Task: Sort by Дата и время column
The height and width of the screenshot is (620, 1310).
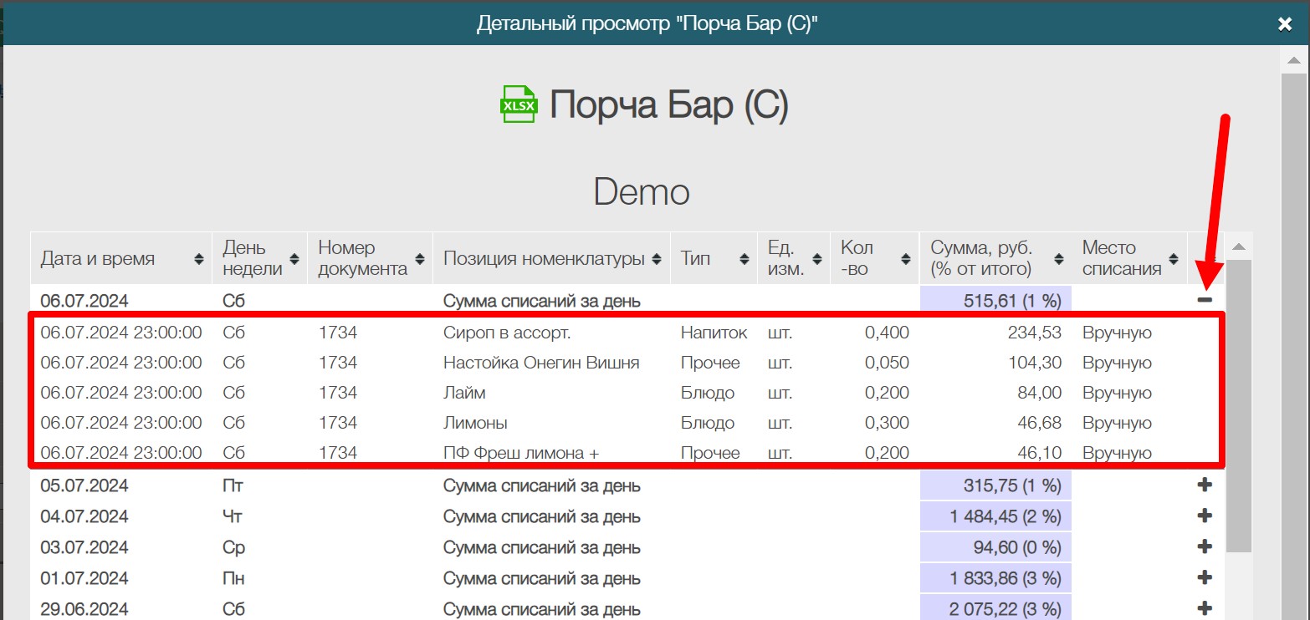Action: 198,259
